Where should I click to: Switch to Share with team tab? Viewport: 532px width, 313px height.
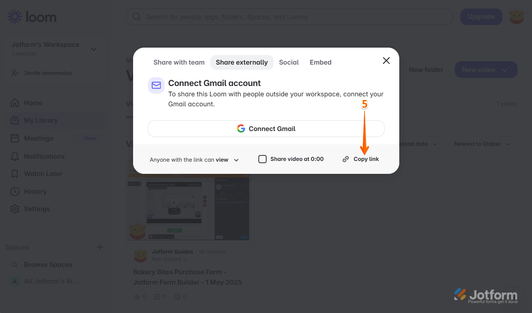point(179,62)
